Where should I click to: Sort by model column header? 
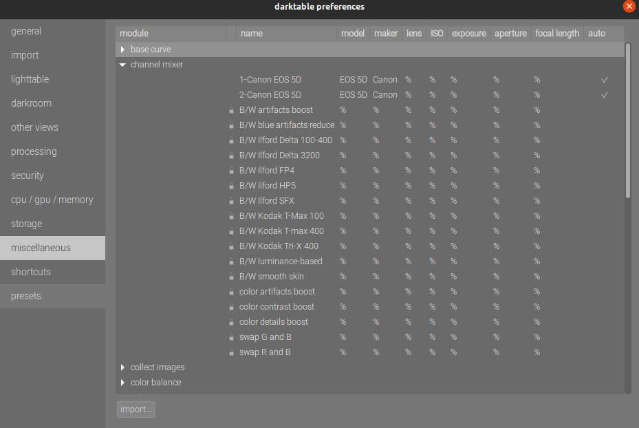353,34
